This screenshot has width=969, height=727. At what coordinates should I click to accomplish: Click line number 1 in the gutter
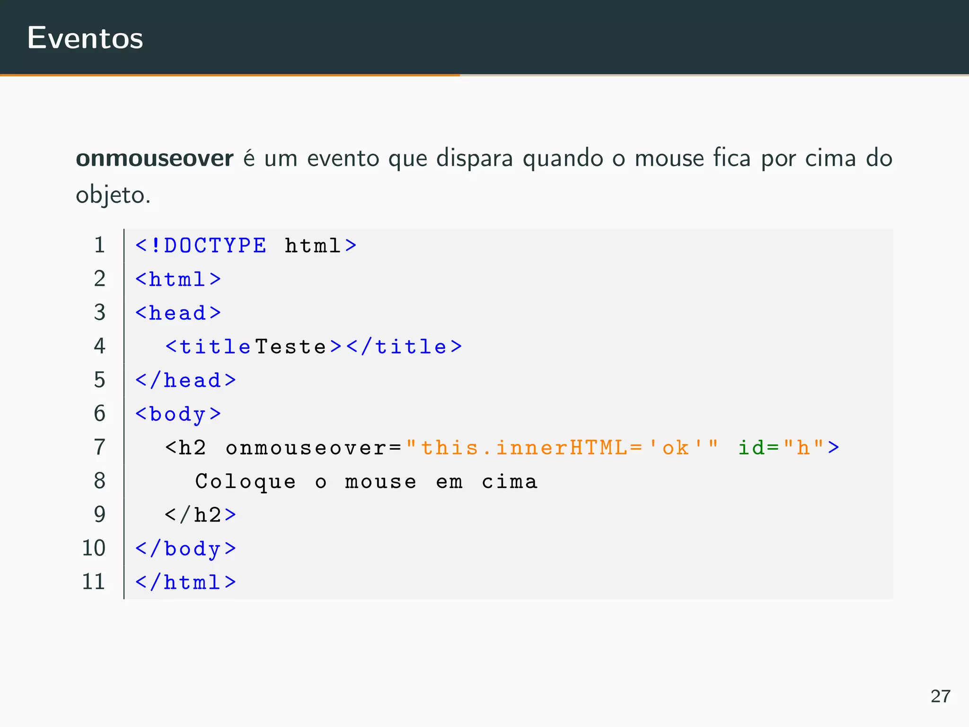(x=99, y=245)
